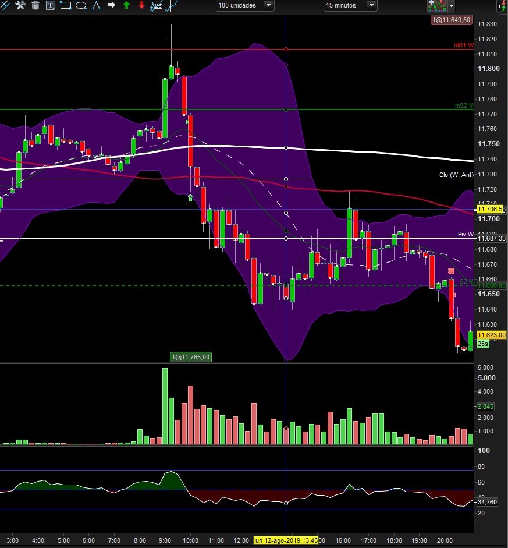Click the 25s countdown label
Screen dimensions: 508x548
[x=483, y=344]
